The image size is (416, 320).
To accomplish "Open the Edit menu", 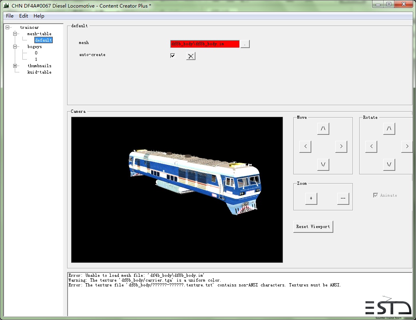I will [x=24, y=16].
